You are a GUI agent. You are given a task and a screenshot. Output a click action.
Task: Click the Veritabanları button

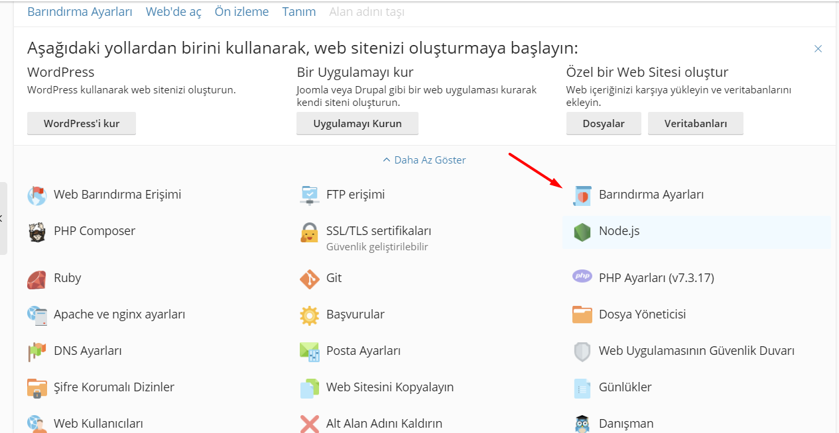pyautogui.click(x=695, y=124)
